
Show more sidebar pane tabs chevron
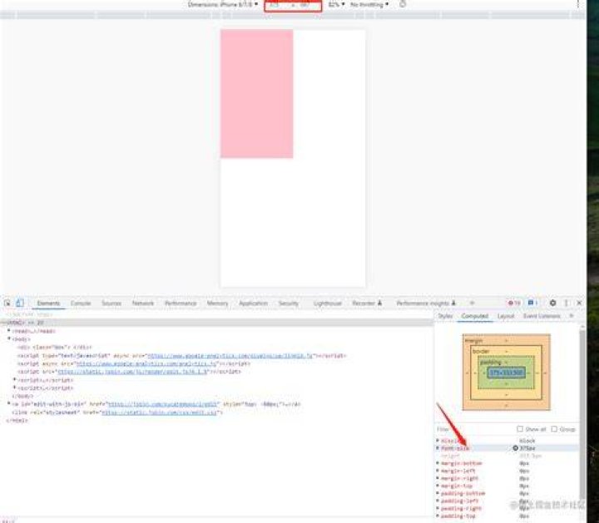572,316
